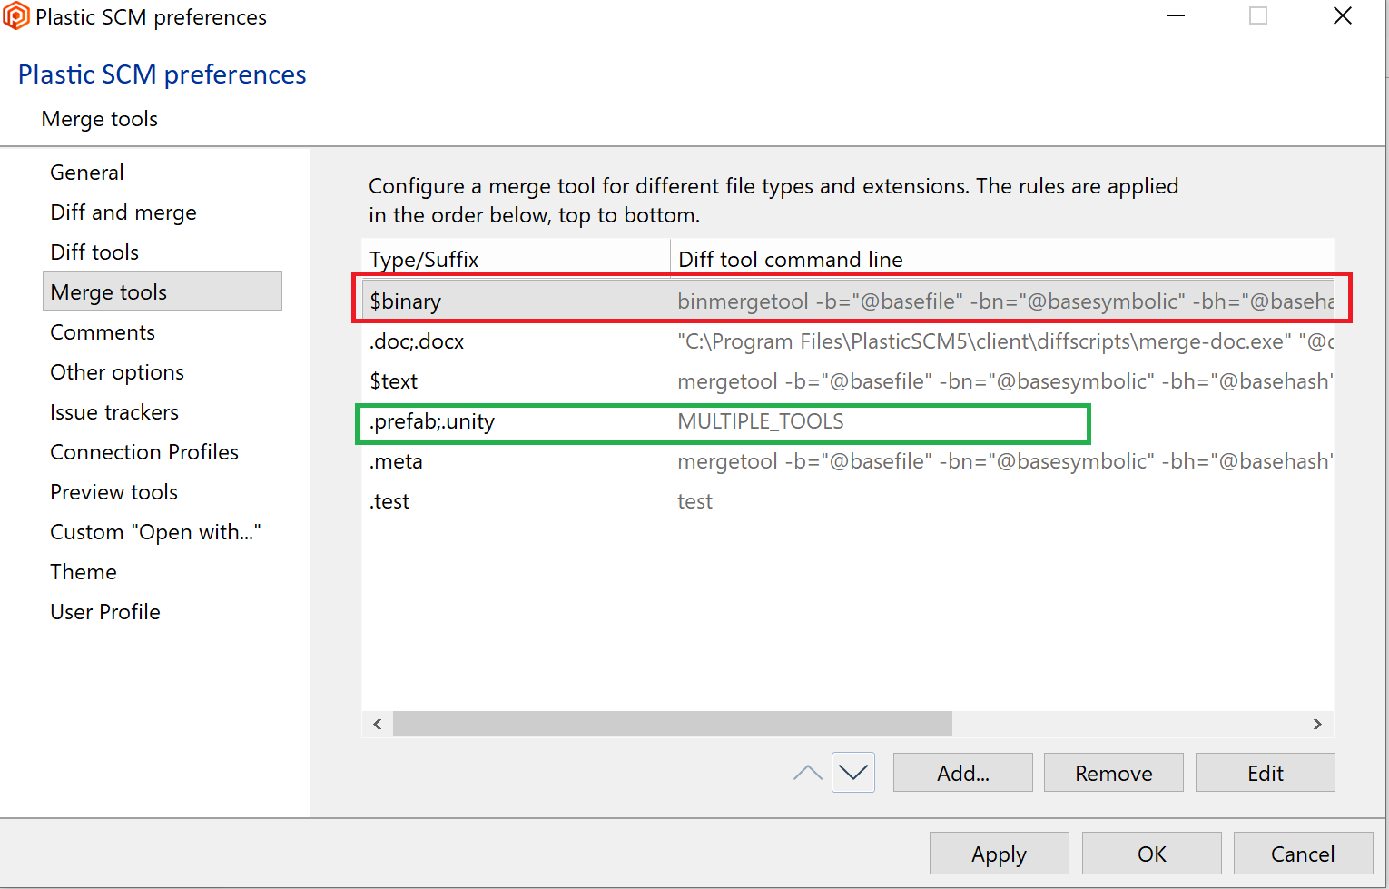The width and height of the screenshot is (1389, 889).
Task: Click the Add... button
Action: coord(962,773)
